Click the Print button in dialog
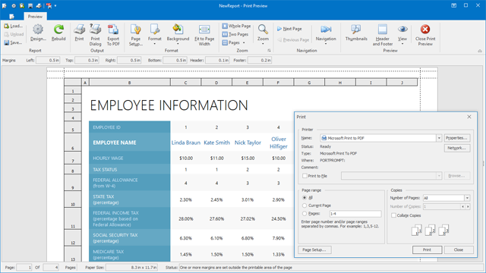This screenshot has height=273, width=486. tap(427, 249)
